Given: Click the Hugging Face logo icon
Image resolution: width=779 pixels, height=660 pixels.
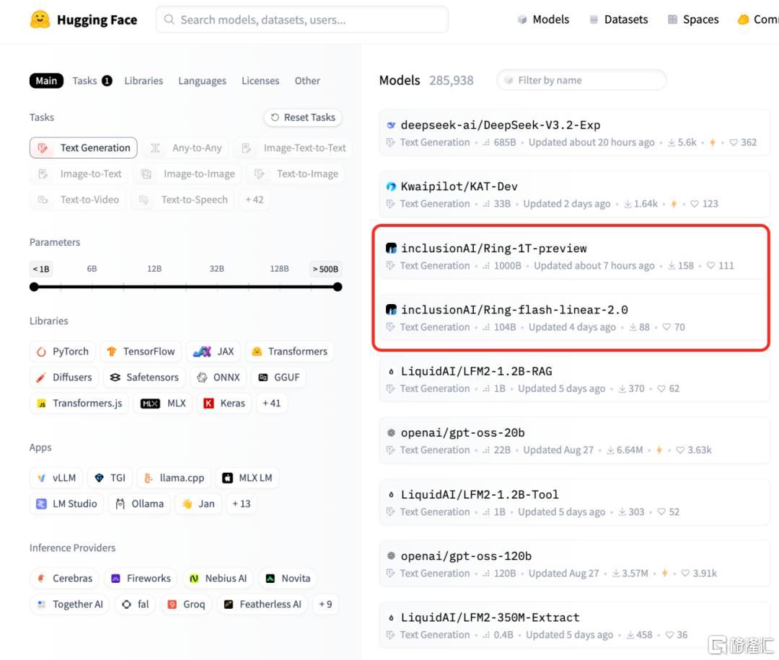Looking at the screenshot, I should pos(40,19).
